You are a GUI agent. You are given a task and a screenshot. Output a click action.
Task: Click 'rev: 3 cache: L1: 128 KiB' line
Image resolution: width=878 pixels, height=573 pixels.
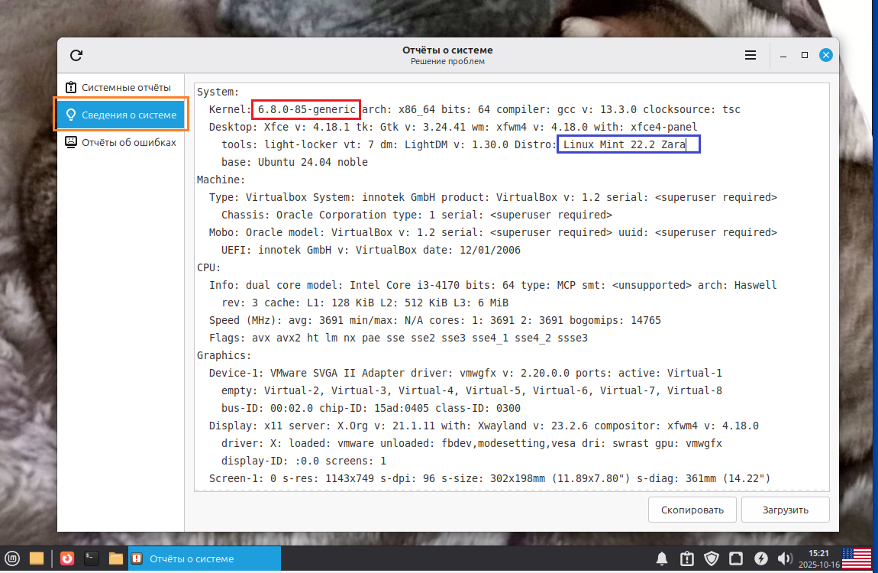coord(364,303)
